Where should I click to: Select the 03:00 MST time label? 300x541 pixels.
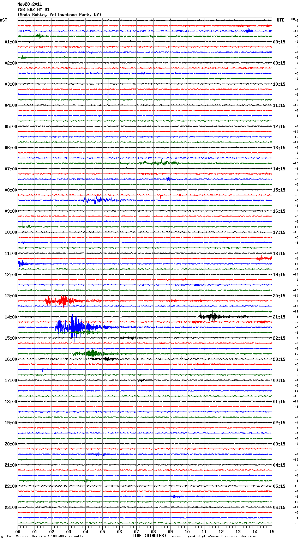coord(11,84)
